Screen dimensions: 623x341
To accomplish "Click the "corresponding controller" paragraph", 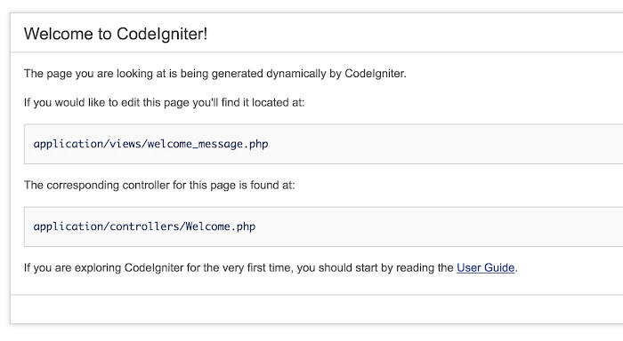I will [x=159, y=186].
